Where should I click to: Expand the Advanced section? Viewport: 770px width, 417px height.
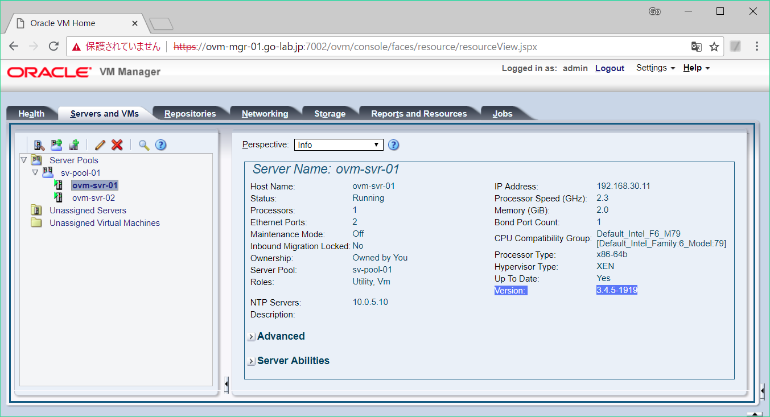click(x=252, y=337)
